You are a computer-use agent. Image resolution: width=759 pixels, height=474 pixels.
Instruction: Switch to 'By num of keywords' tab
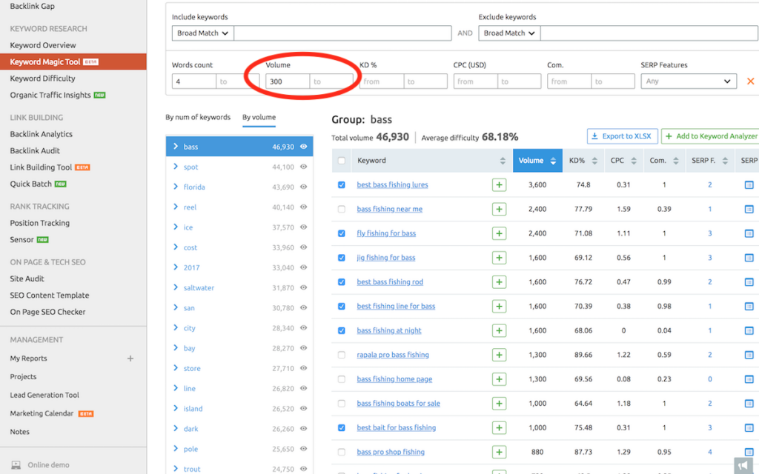click(198, 117)
